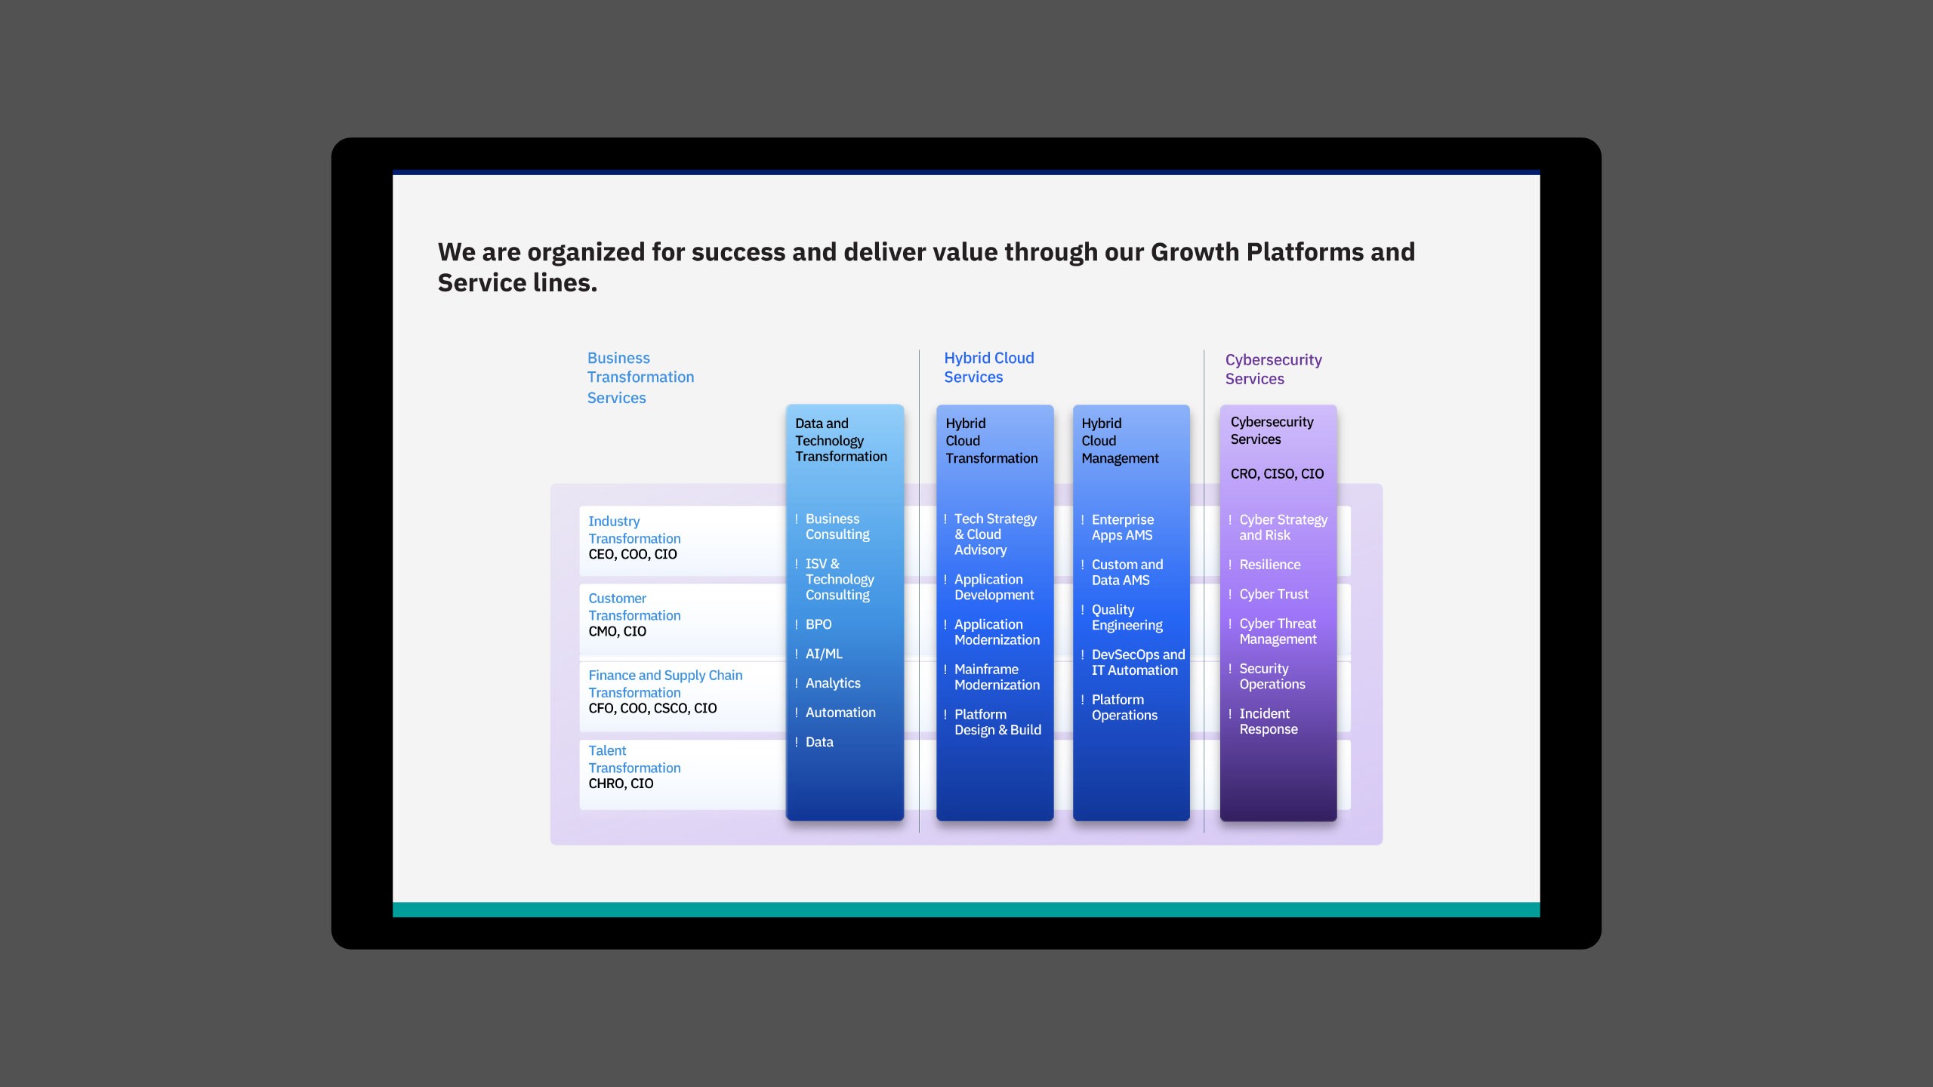Click the DevSecOps and IT Automation item

tap(1137, 662)
